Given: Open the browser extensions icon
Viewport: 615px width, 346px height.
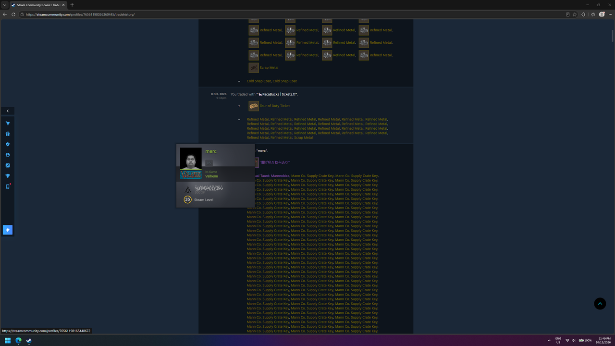Looking at the screenshot, I should (583, 14).
